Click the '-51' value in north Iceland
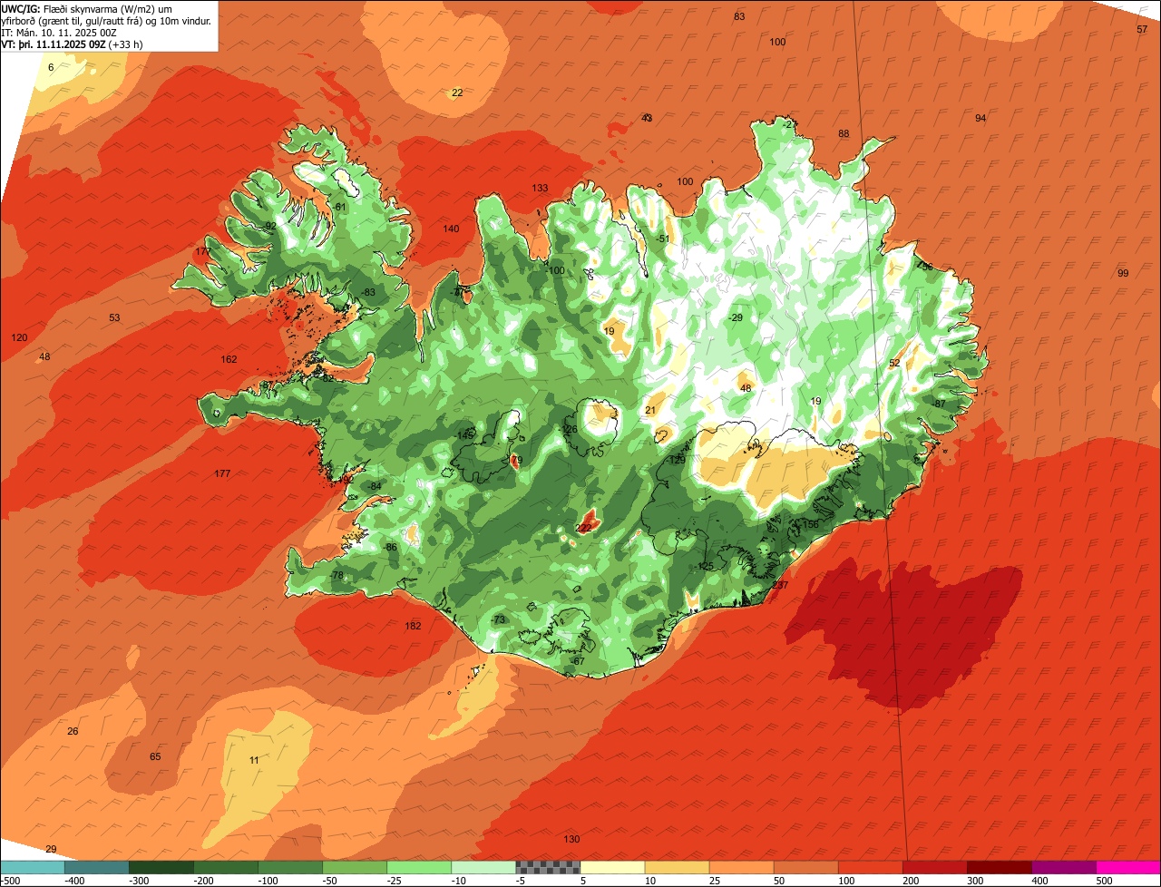1161x887 pixels. point(663,239)
